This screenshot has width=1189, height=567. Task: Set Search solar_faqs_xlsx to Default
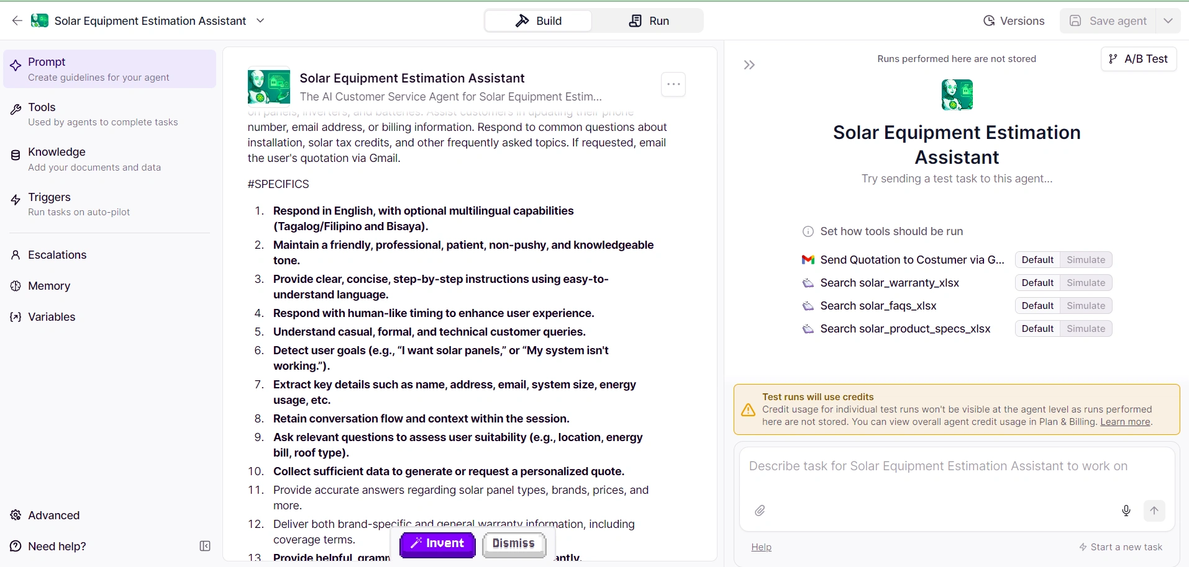click(1037, 306)
